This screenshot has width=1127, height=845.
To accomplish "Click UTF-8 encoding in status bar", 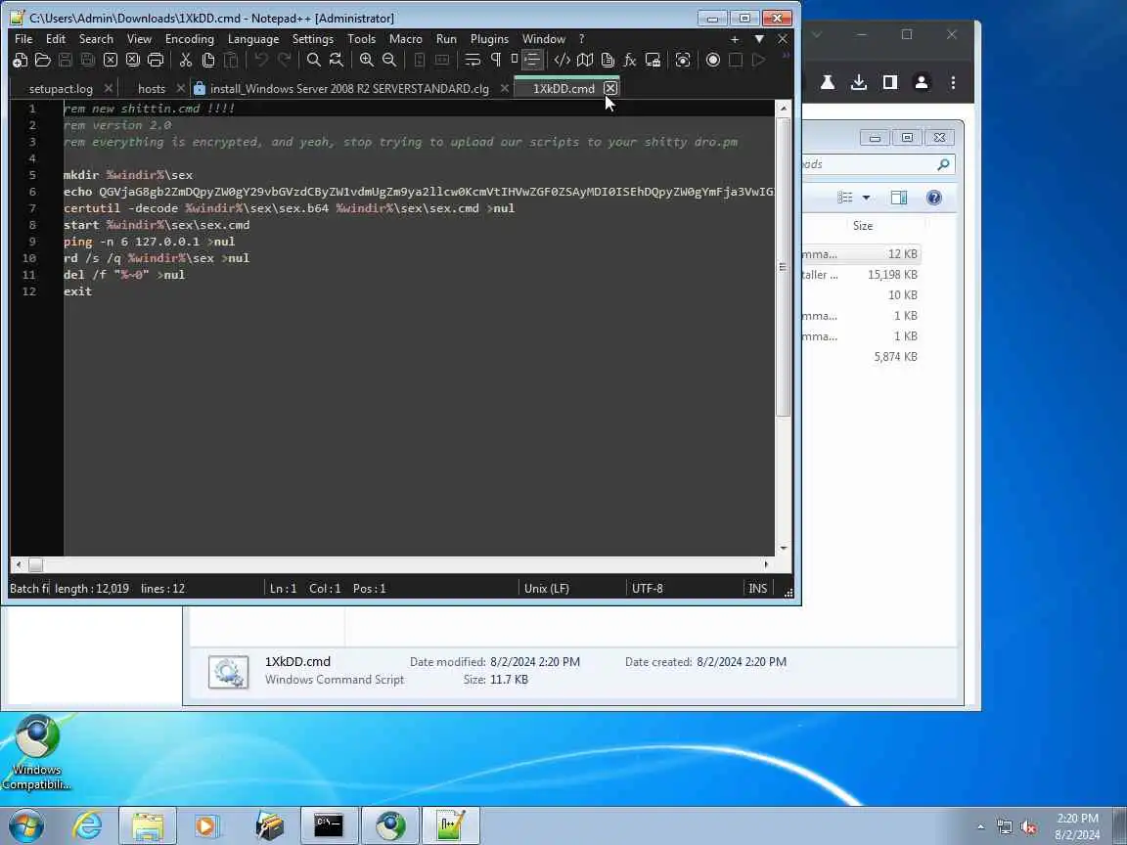I will pos(648,589).
